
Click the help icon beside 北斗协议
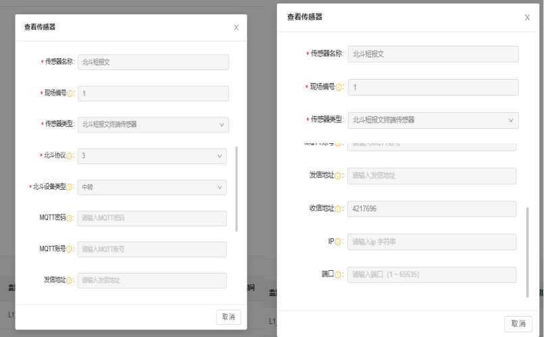coord(70,157)
